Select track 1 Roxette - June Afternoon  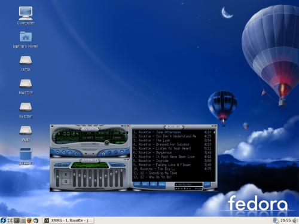172,132
